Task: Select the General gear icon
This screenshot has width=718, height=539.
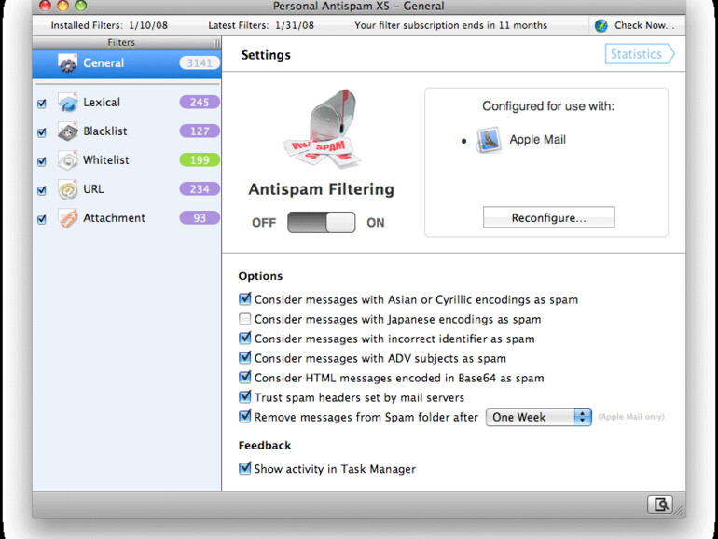Action: click(x=68, y=63)
